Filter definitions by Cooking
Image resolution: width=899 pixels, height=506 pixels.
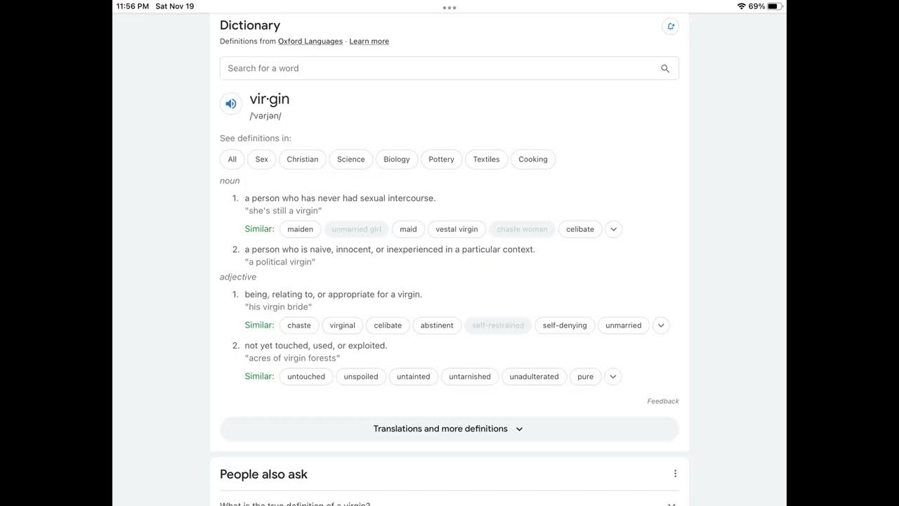(533, 160)
